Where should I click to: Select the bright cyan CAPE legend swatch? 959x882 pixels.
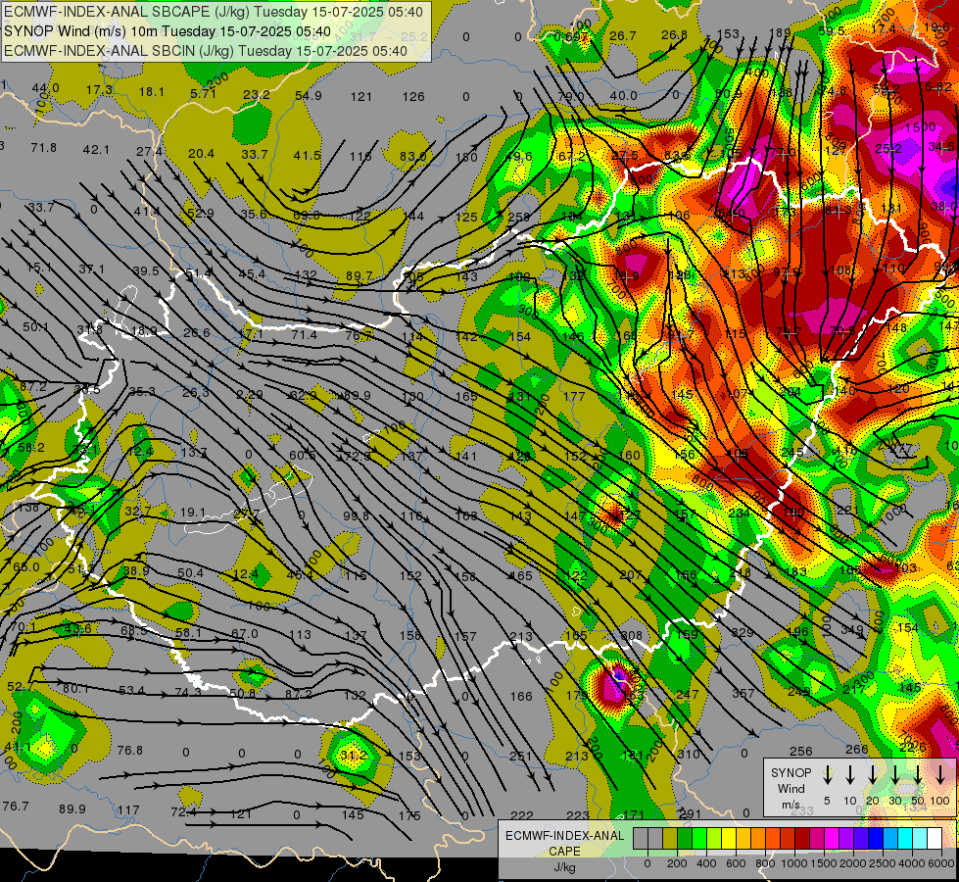(x=904, y=839)
